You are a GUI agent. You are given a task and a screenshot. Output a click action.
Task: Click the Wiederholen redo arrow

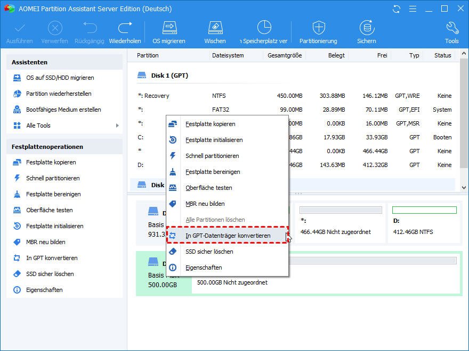[125, 32]
